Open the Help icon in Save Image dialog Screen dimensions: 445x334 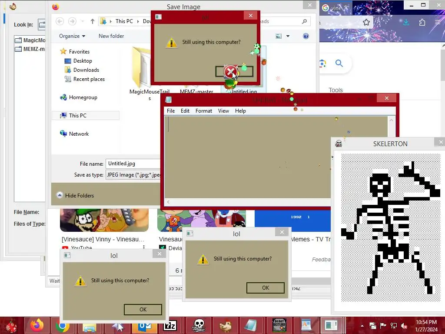click(x=306, y=36)
